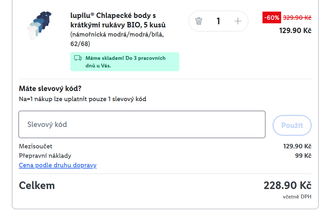Increase quantity with the plus icon

238,21
